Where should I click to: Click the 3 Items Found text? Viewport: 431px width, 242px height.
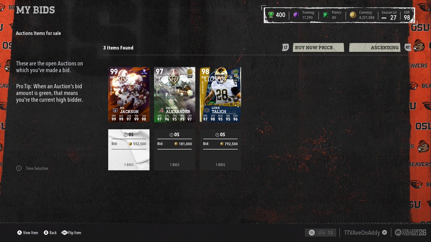[118, 48]
